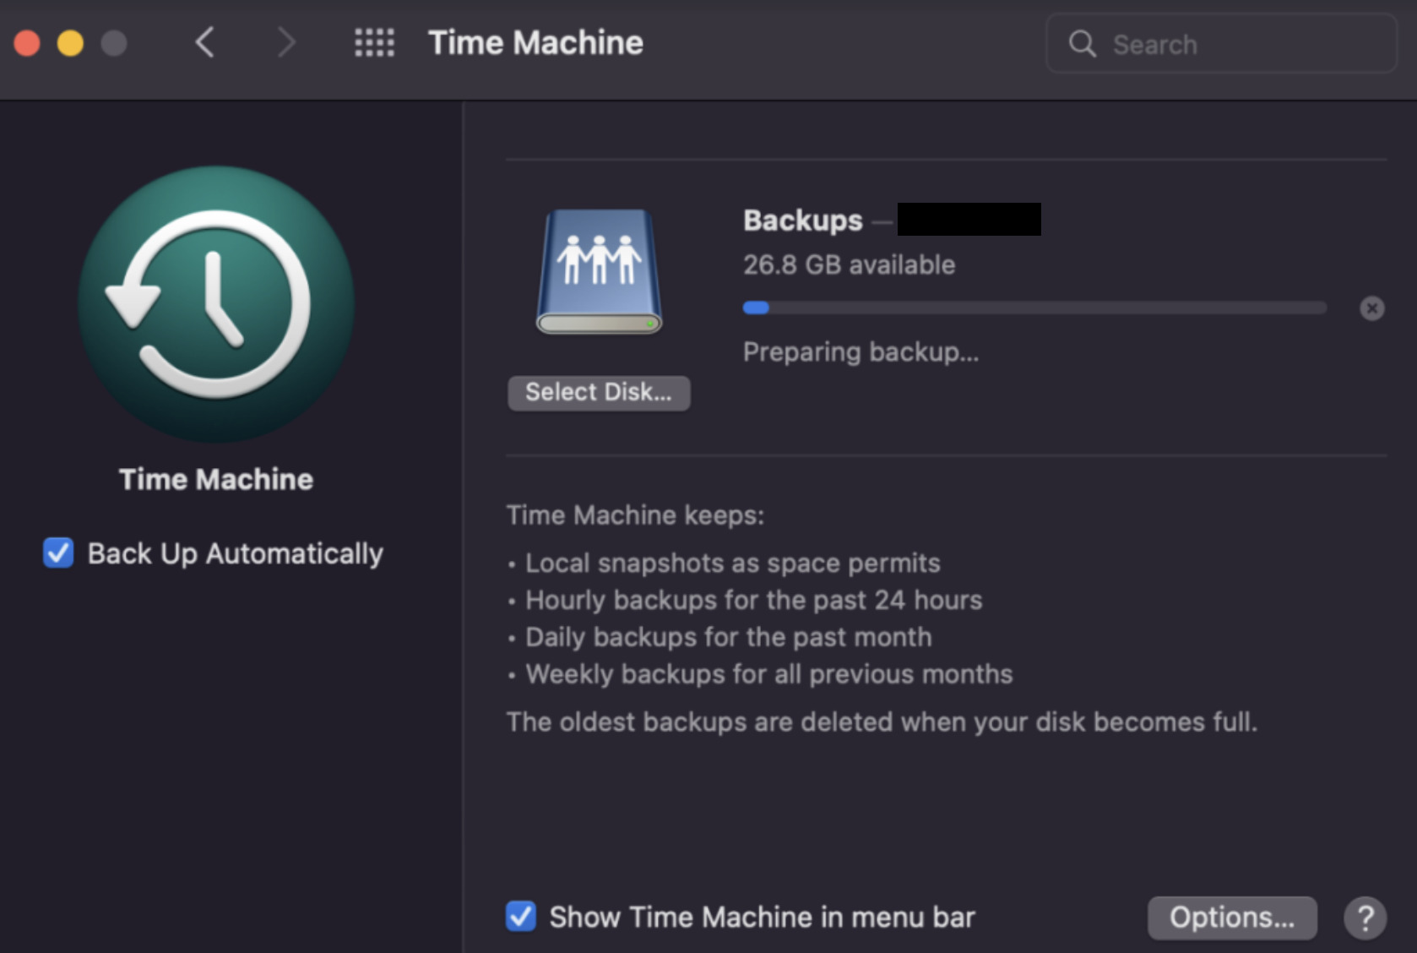This screenshot has width=1417, height=953.
Task: Click the Time Machine title in the toolbar
Action: 535,42
